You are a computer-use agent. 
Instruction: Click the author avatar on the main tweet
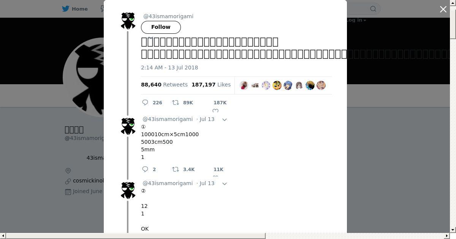128,21
